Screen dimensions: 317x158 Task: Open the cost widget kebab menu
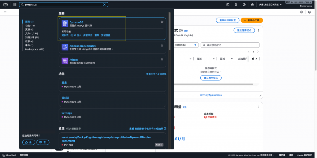click(258, 107)
